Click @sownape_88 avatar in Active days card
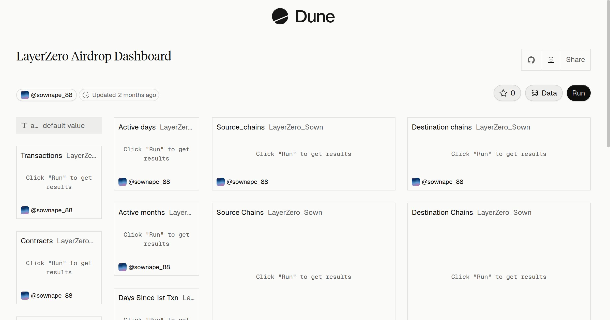 123,182
